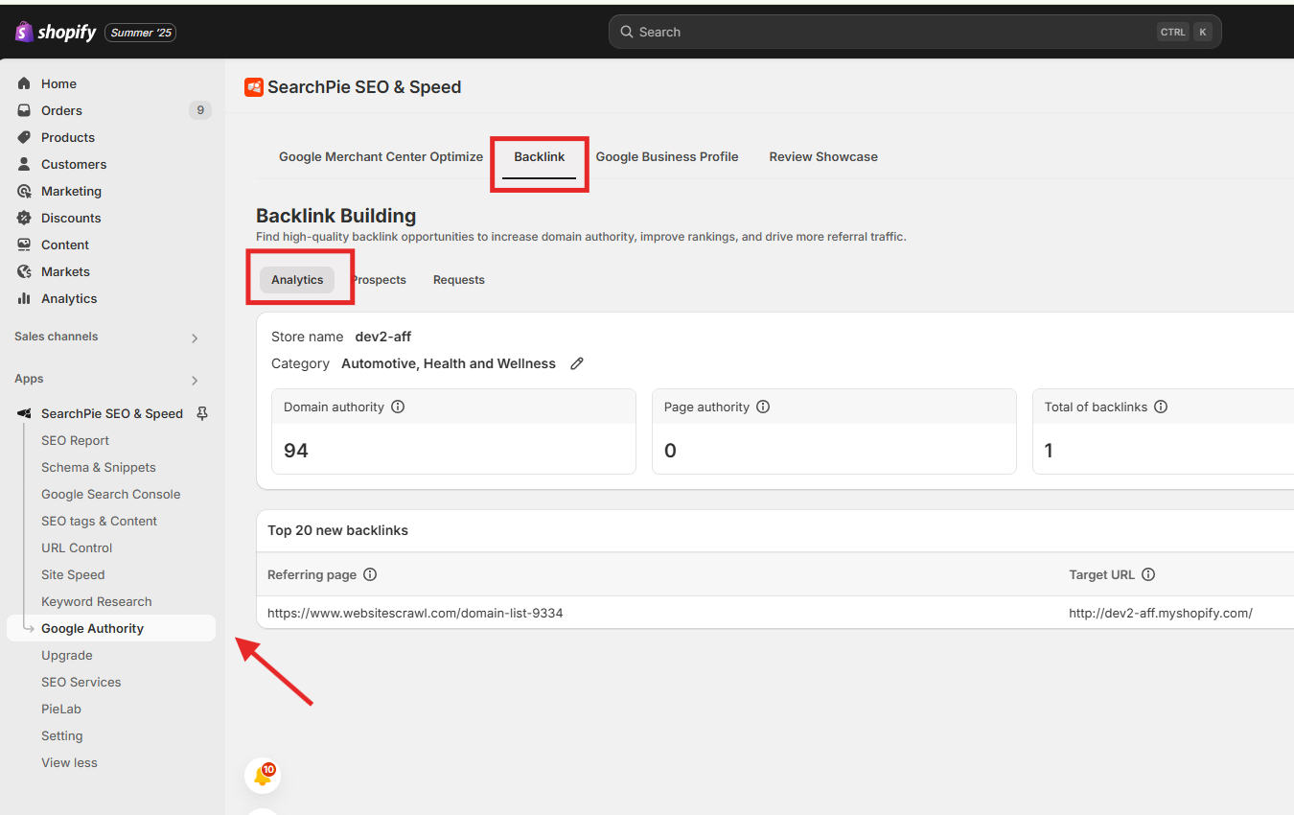Switch to the Google Business Profile tab
The height and width of the screenshot is (815, 1294).
tap(666, 156)
